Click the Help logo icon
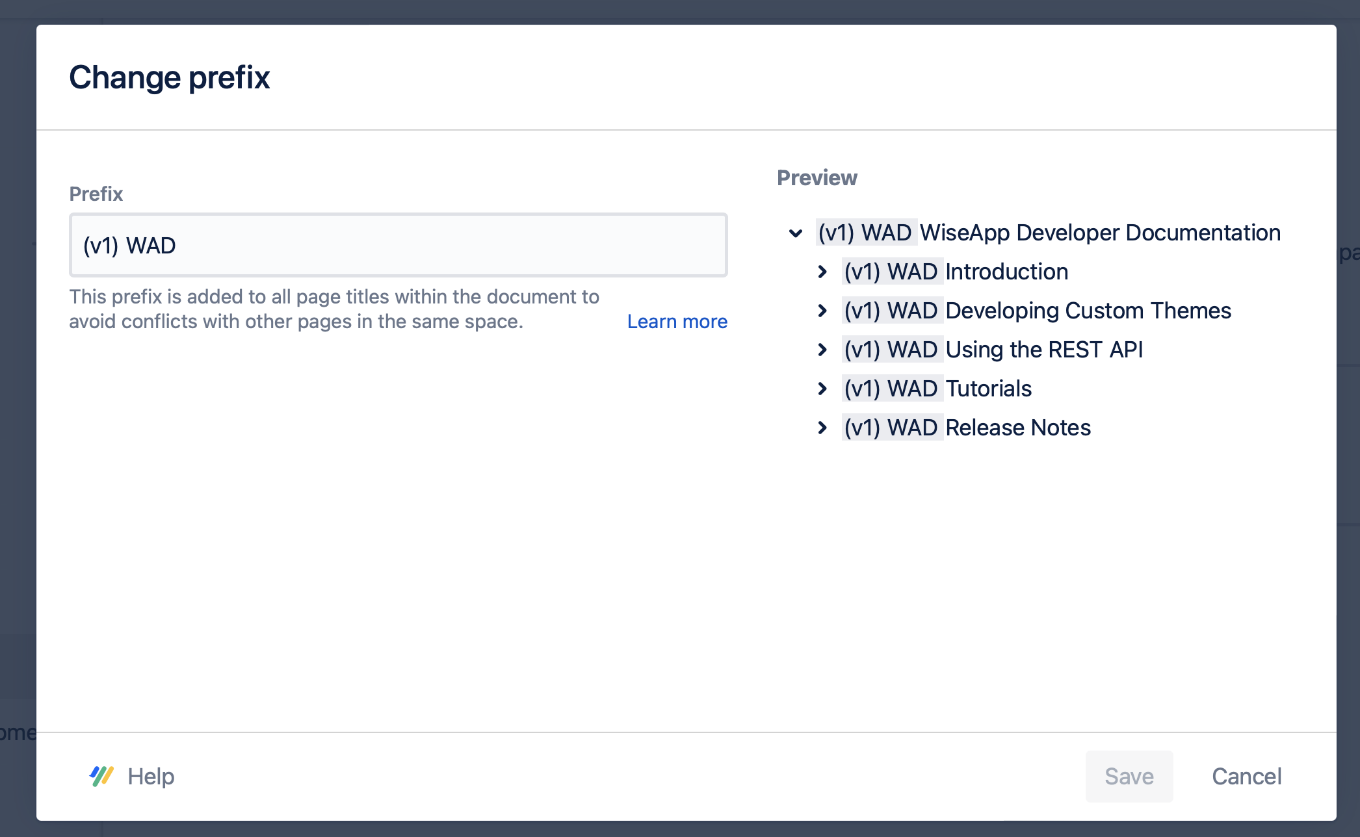1360x837 pixels. click(x=101, y=776)
